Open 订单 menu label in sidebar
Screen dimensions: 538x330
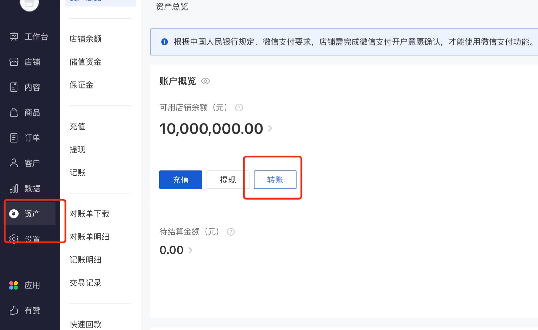point(32,138)
